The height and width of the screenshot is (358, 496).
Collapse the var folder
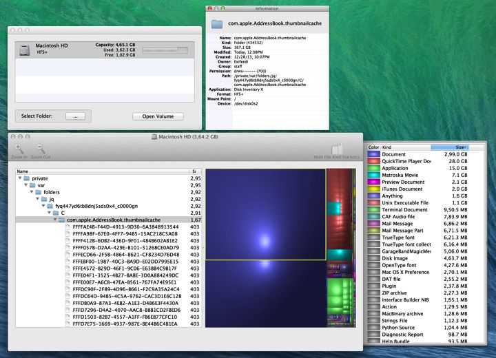(x=26, y=185)
